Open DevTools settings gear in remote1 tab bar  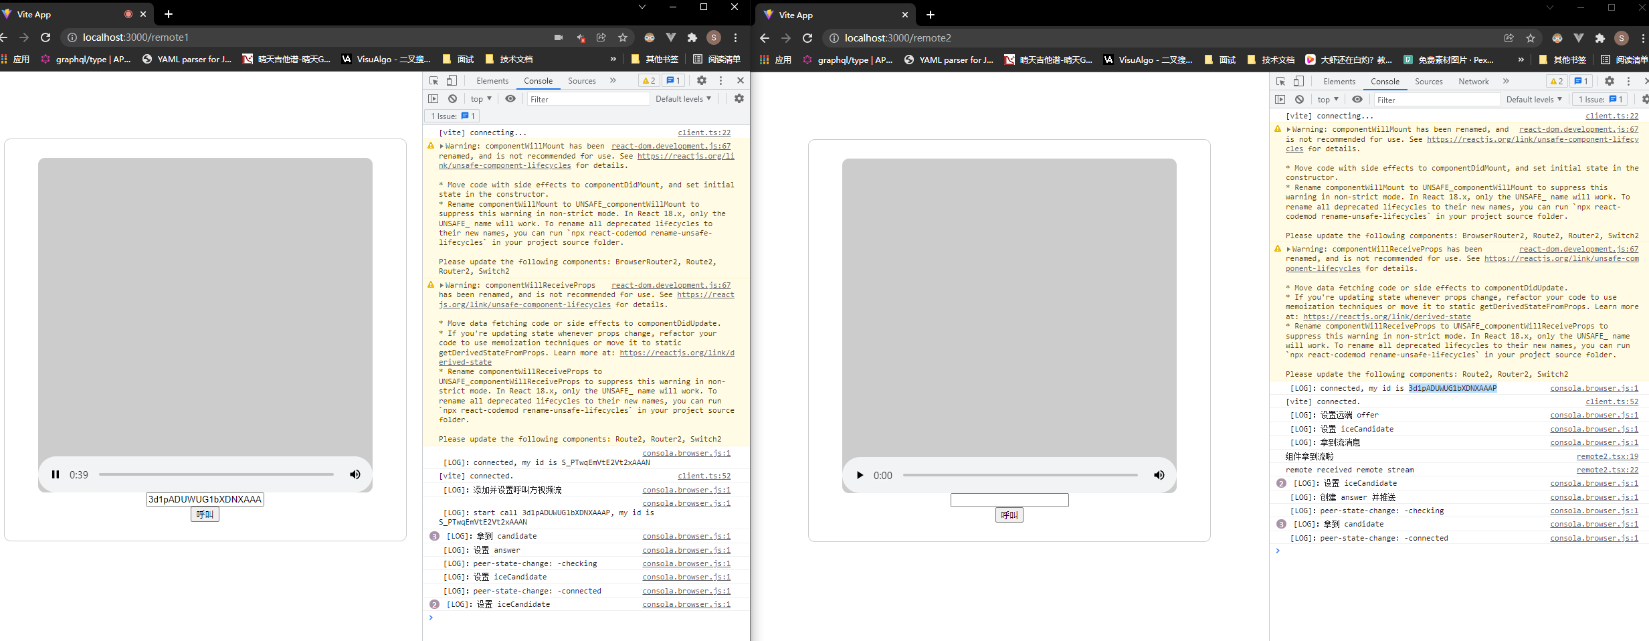coord(701,80)
